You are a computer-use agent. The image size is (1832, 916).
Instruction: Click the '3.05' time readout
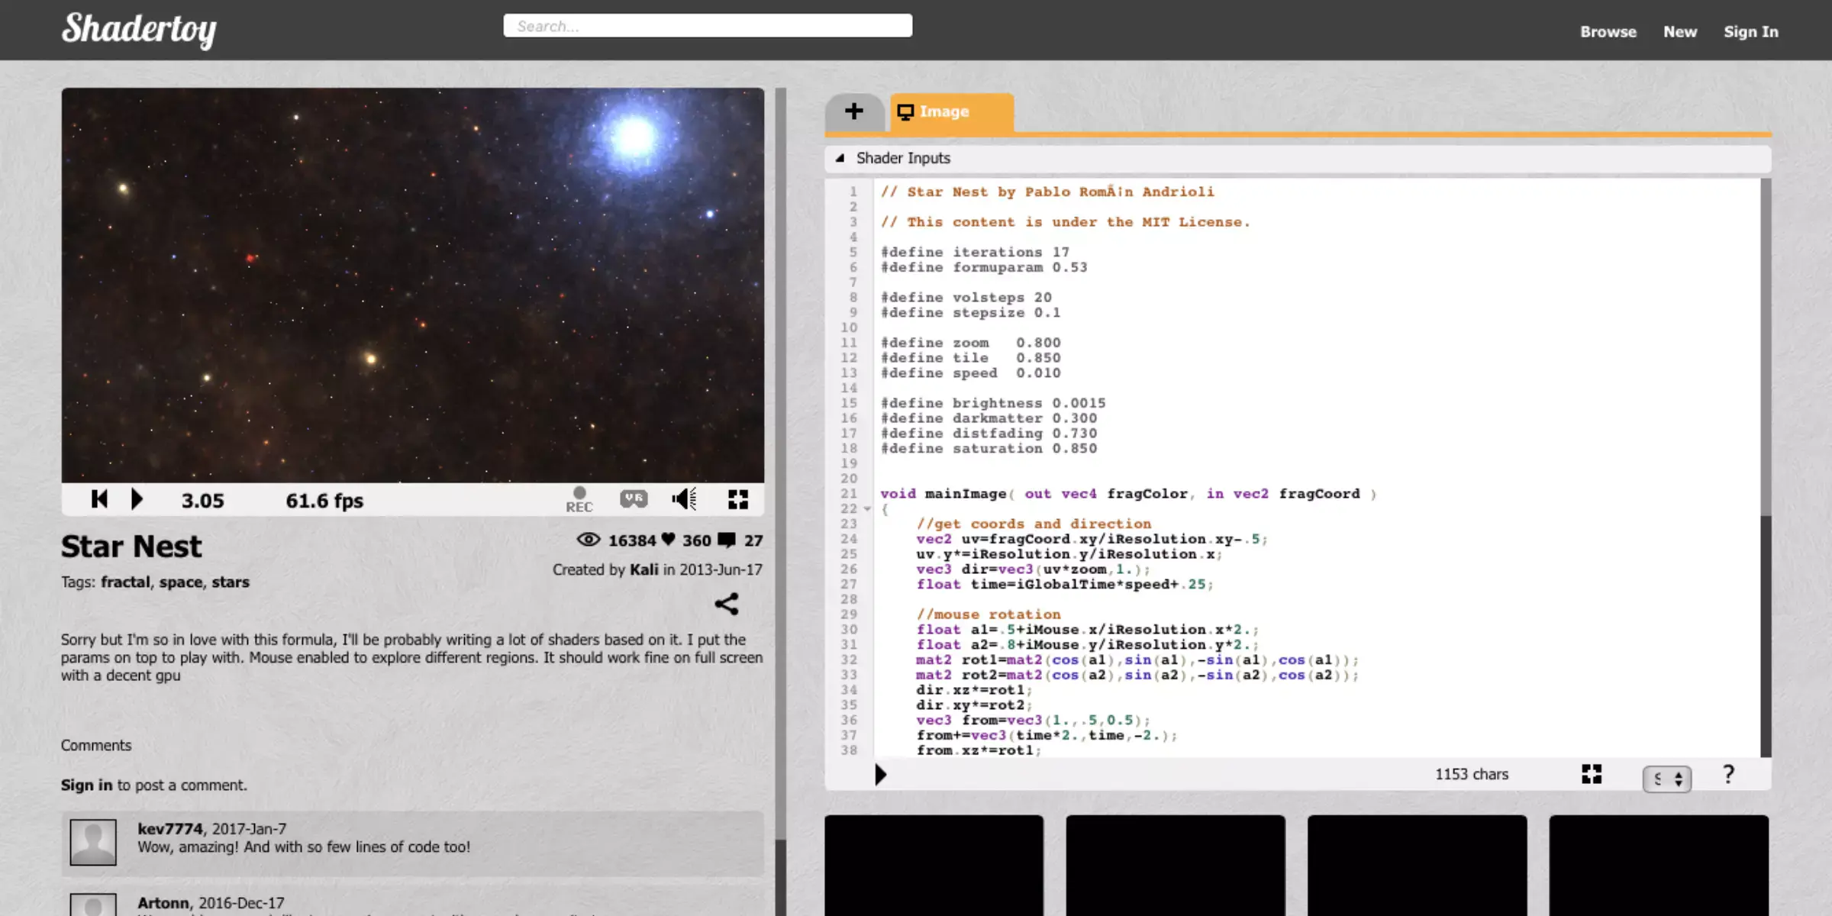(x=202, y=501)
